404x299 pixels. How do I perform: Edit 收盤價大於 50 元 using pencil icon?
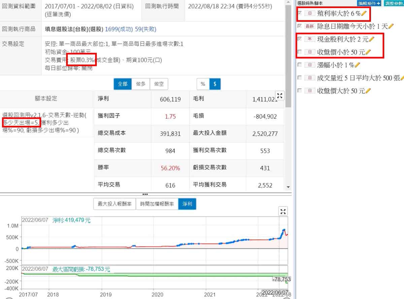click(x=368, y=91)
